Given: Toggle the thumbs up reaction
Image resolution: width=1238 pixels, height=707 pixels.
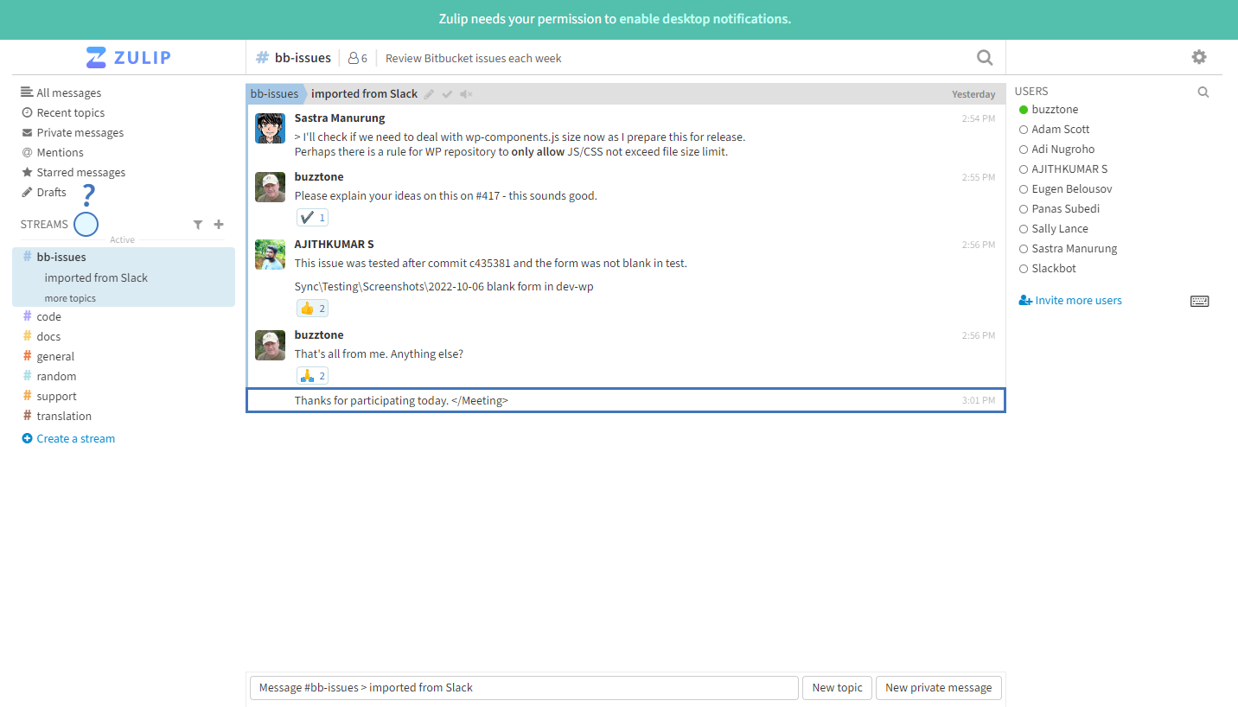Looking at the screenshot, I should coord(312,309).
